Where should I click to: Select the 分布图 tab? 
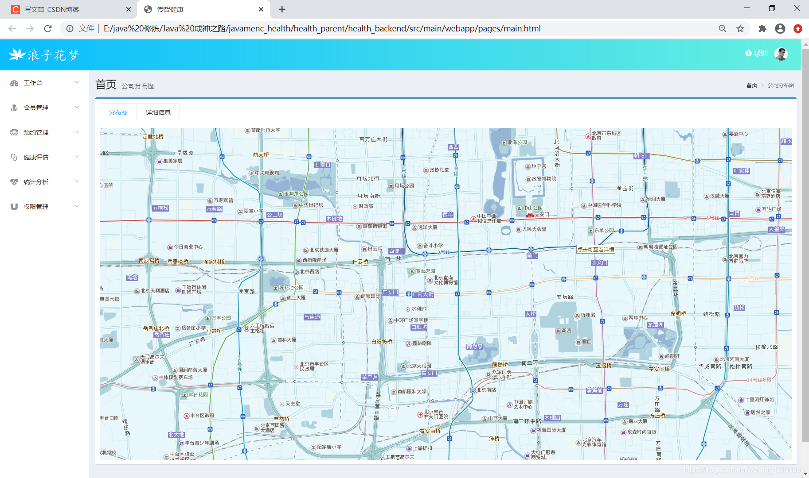pyautogui.click(x=118, y=112)
